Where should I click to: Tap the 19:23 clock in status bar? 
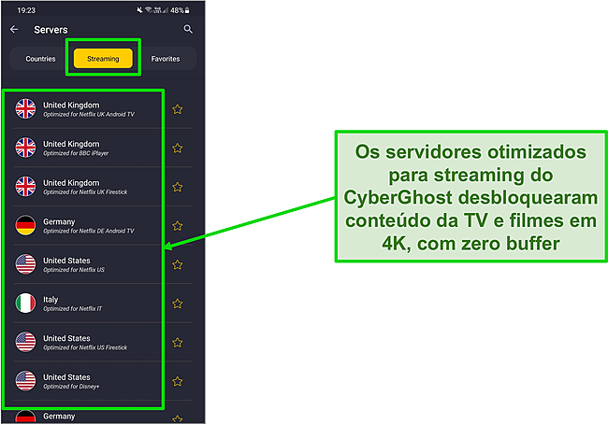coord(26,10)
